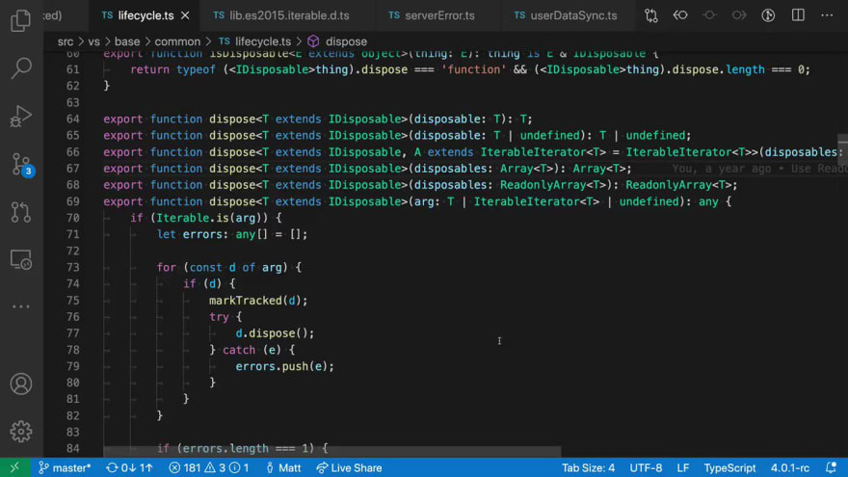
Task: Select TypeScript language mode
Action: (x=729, y=467)
